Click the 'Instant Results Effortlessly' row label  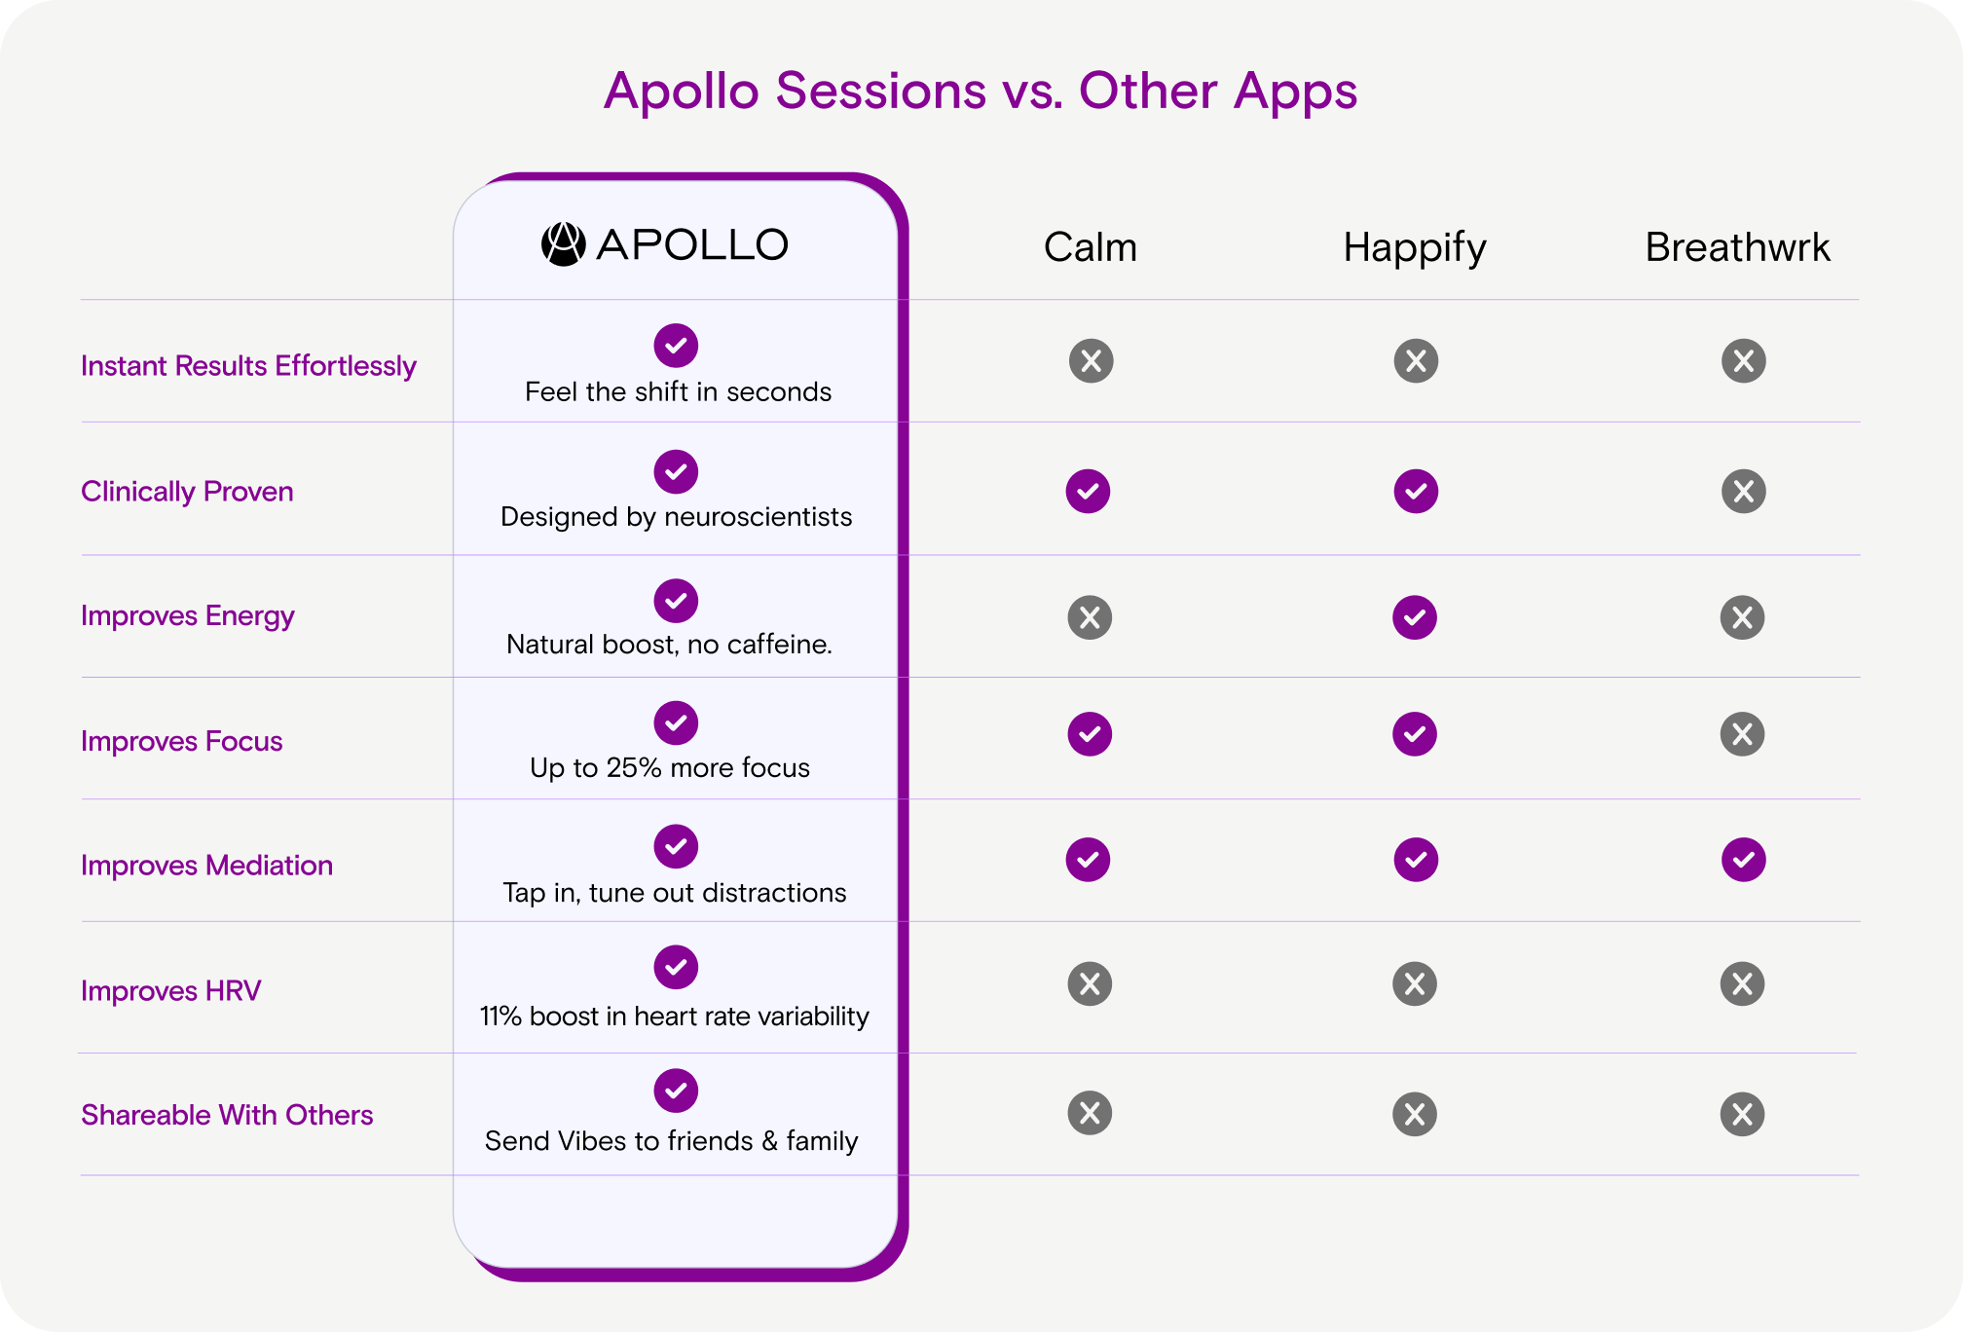[248, 366]
